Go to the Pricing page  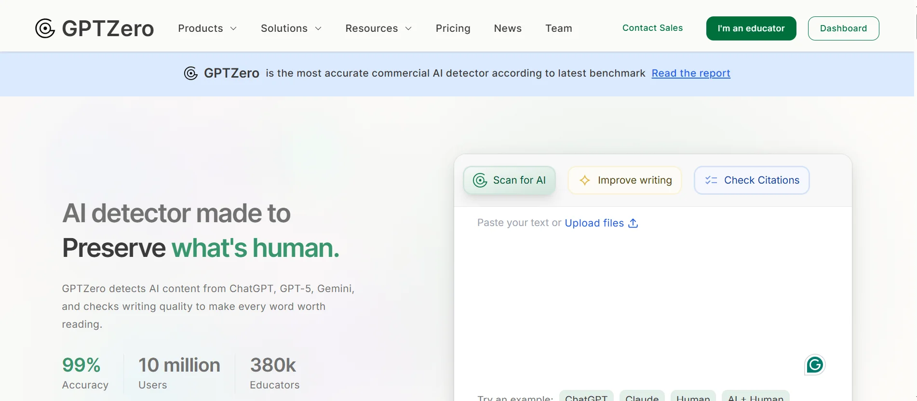pos(453,28)
